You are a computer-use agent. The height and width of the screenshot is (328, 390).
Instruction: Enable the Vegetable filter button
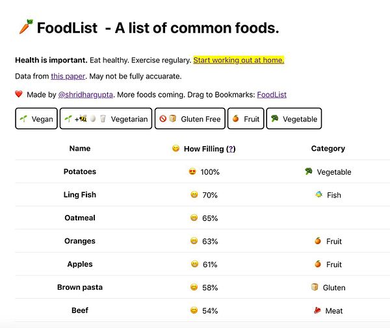click(x=294, y=119)
